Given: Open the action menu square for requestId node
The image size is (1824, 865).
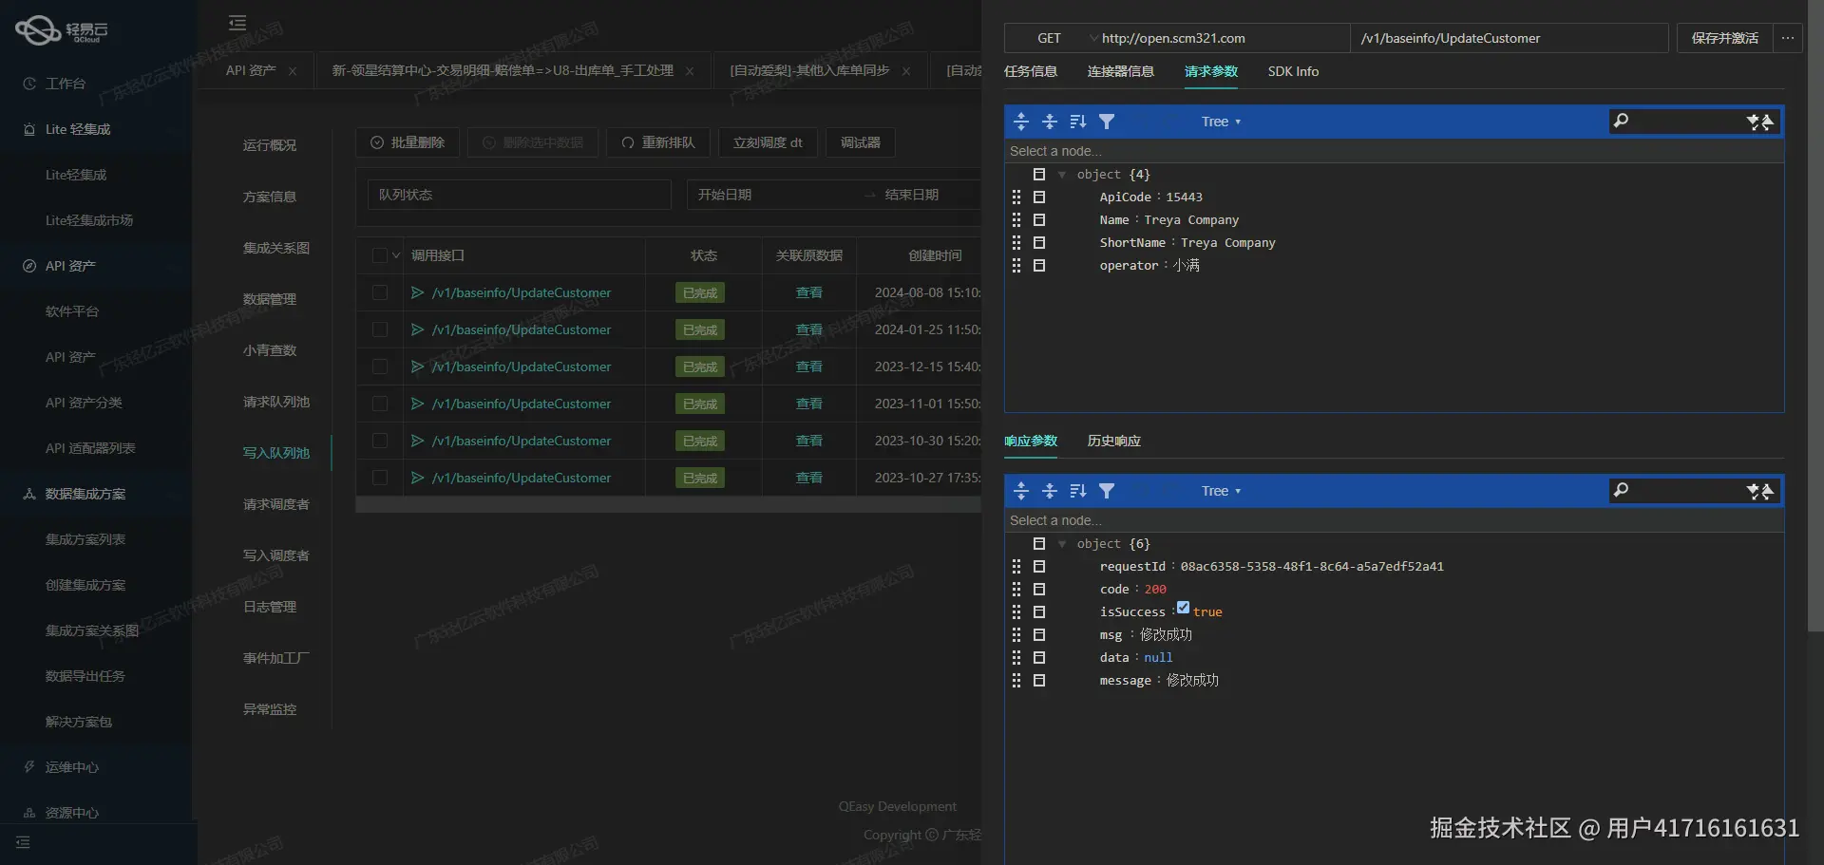Looking at the screenshot, I should 1039,567.
